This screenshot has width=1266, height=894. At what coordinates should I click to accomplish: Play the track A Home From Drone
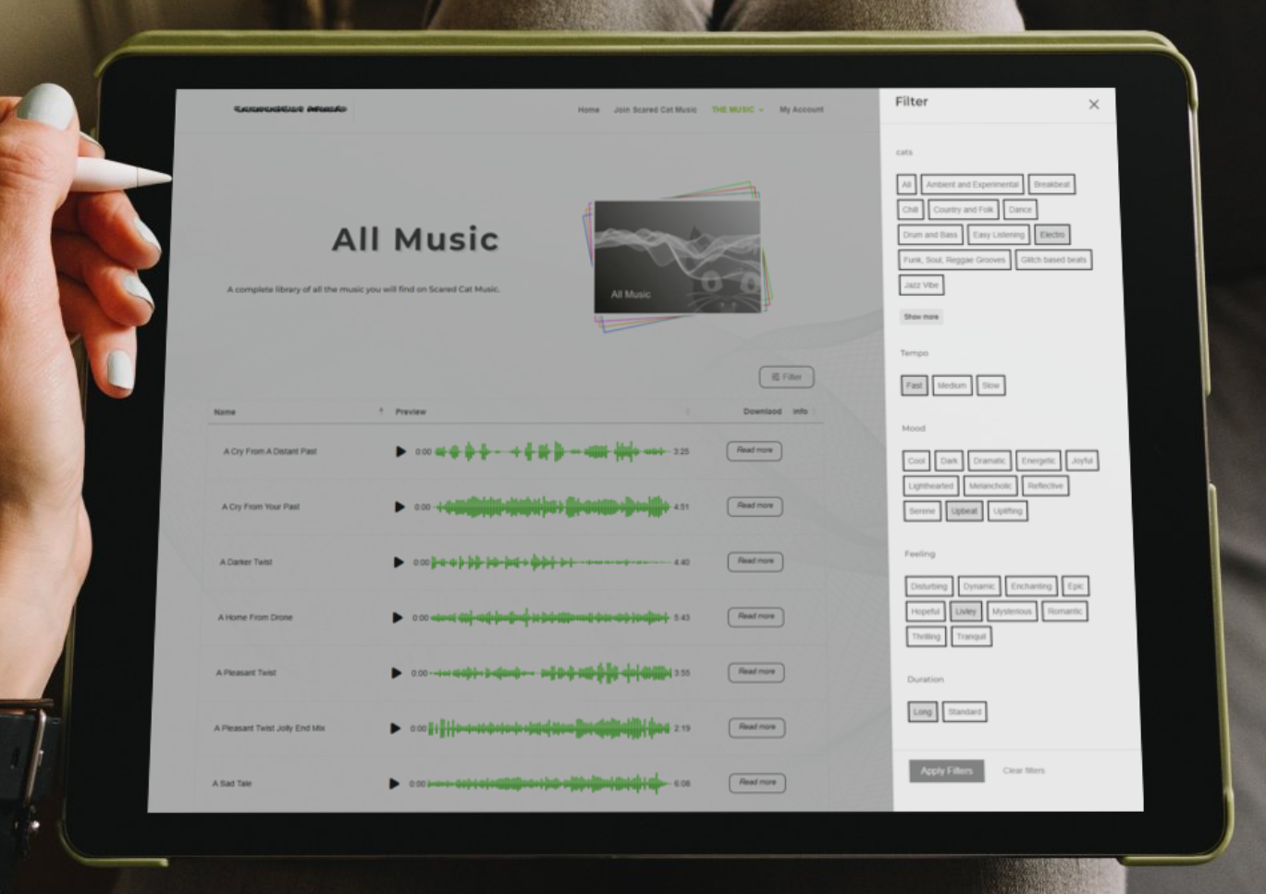point(398,618)
